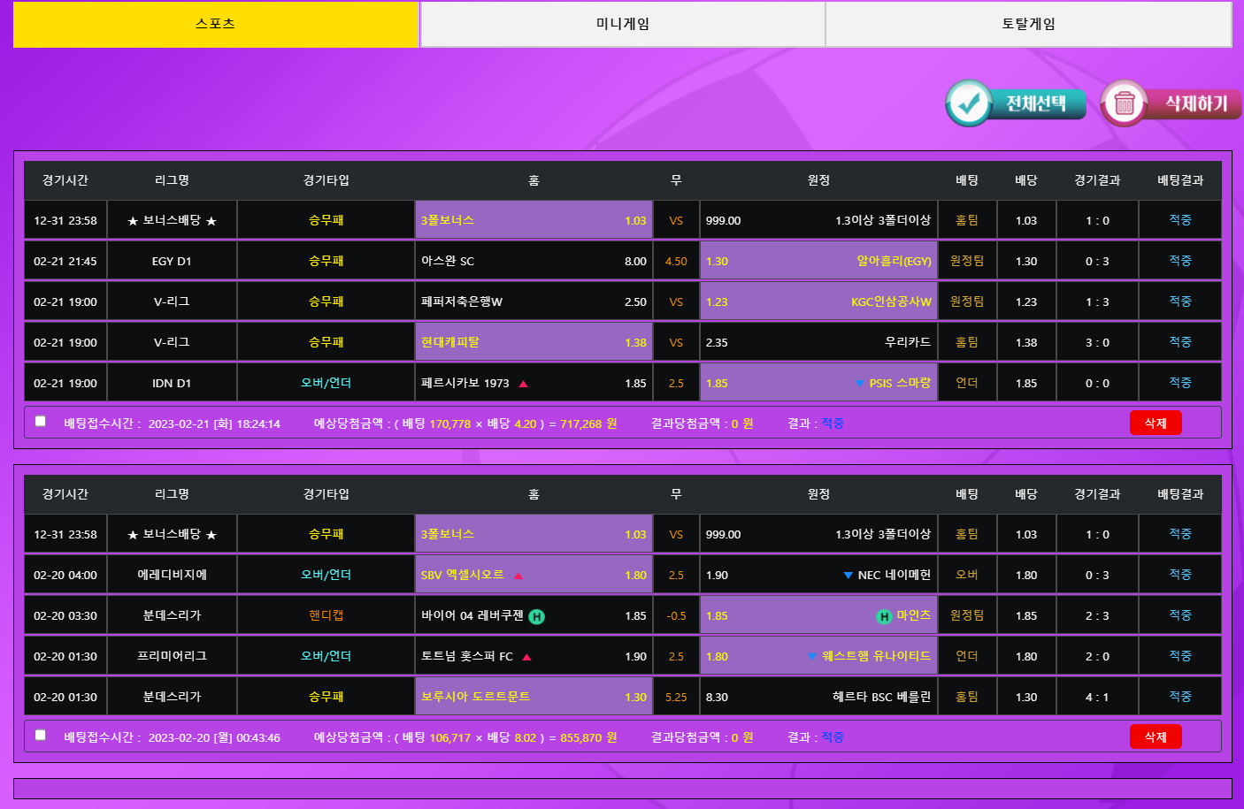Click green H icon beside 바이어 04 레버쿠젠

pyautogui.click(x=536, y=617)
